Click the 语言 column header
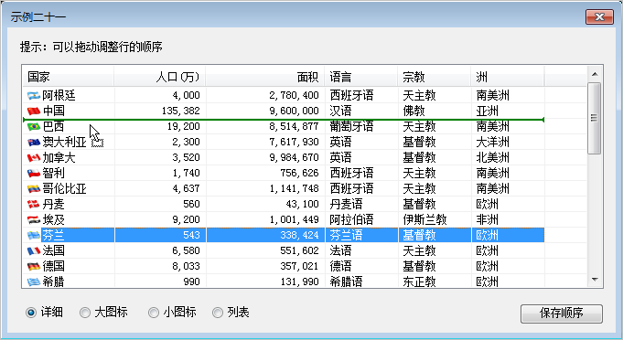This screenshot has width=623, height=340. (x=361, y=77)
